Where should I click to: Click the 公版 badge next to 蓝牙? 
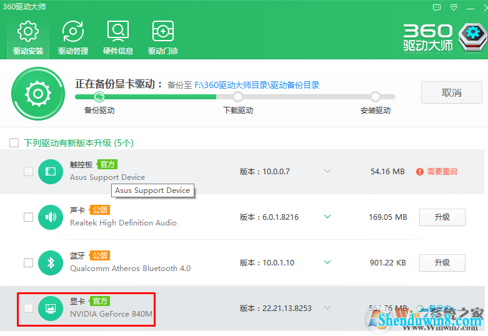pos(100,255)
